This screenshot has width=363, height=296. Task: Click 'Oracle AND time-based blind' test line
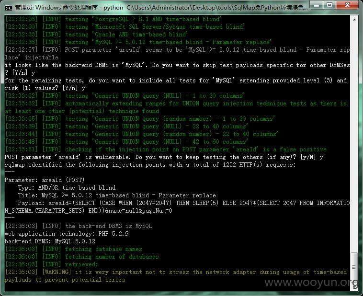[96, 34]
